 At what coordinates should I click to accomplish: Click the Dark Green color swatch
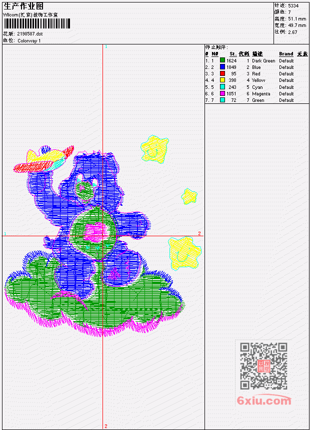pyautogui.click(x=222, y=60)
